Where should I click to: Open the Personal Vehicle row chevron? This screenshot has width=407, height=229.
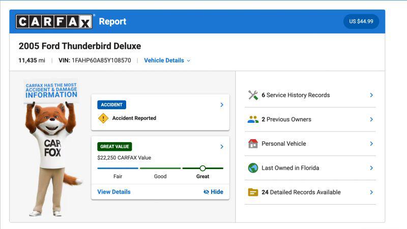[x=371, y=144]
